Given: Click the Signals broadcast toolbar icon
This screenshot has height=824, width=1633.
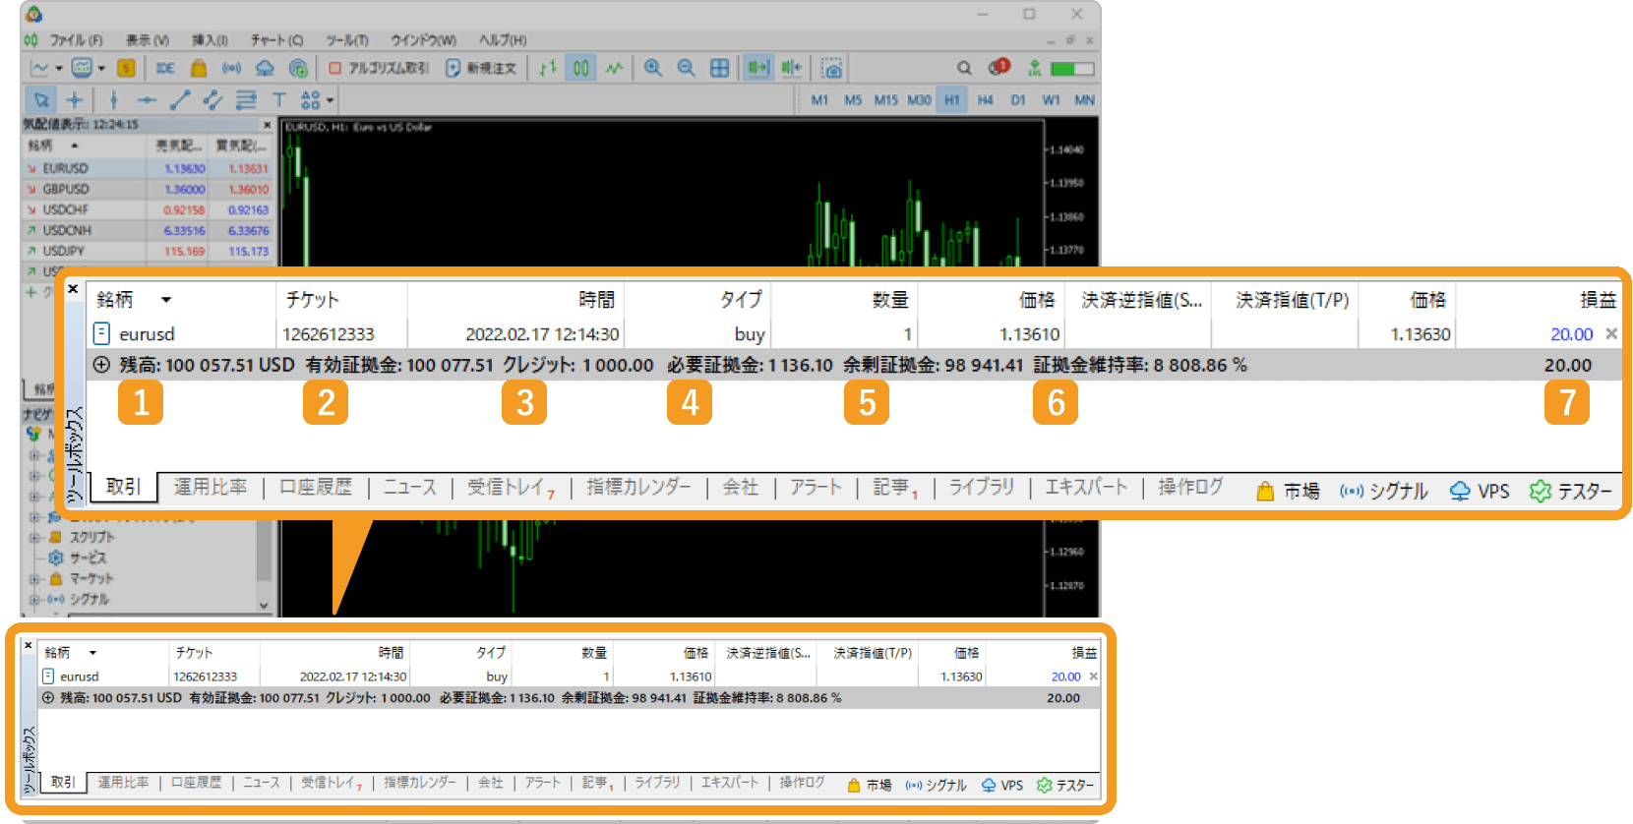Looking at the screenshot, I should coord(231,68).
